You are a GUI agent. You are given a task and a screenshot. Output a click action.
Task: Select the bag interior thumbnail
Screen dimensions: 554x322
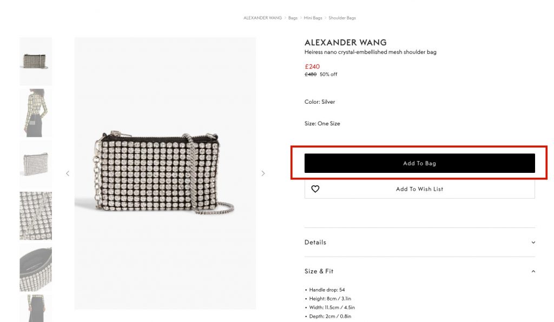(36, 267)
